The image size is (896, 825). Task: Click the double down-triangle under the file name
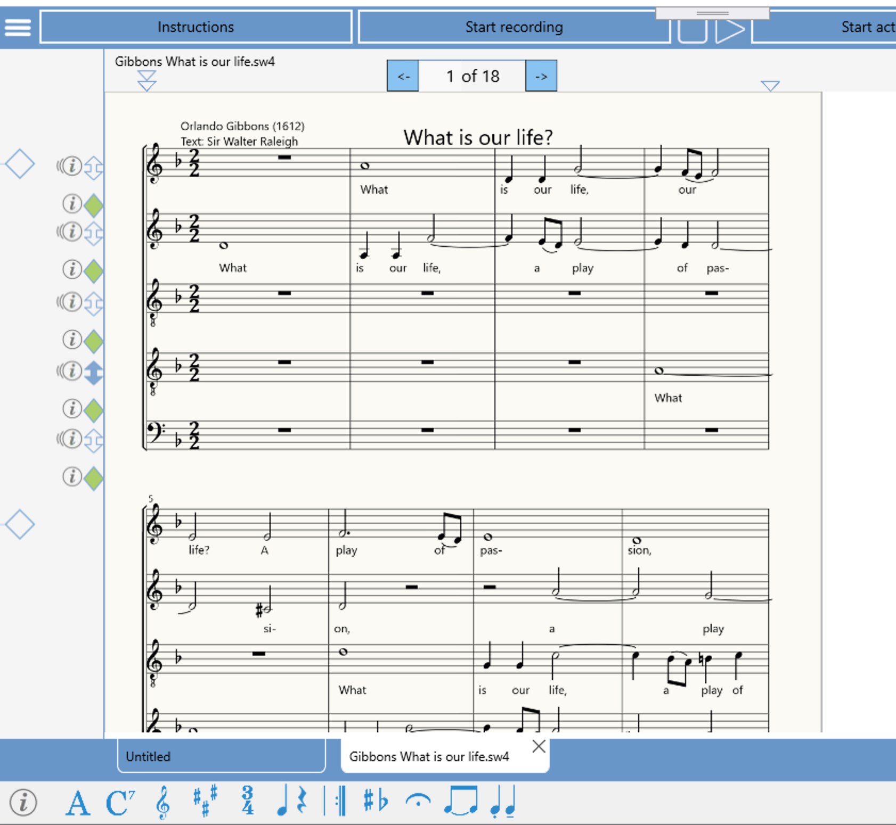146,81
